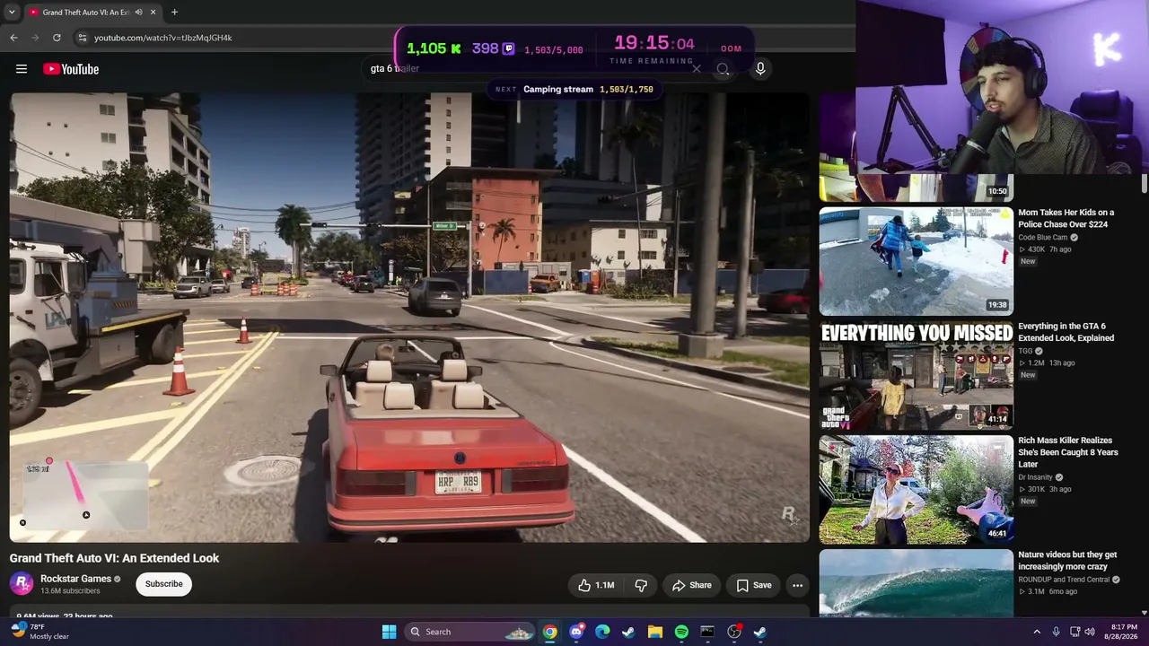Open the Rockstar Games channel avatar
1149x646 pixels.
[22, 584]
